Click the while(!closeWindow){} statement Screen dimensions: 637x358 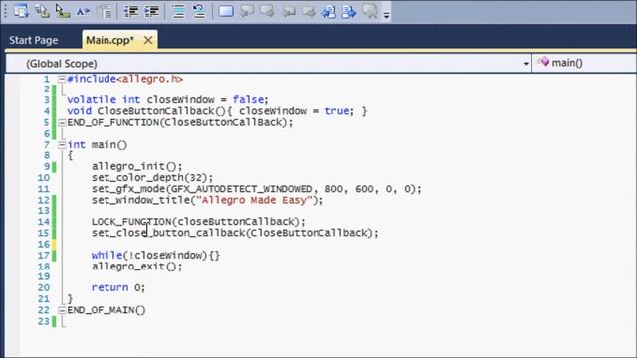pyautogui.click(x=155, y=256)
